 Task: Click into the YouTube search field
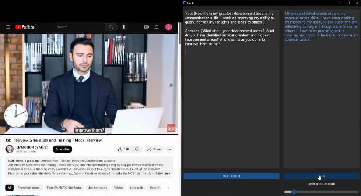click(x=81, y=27)
